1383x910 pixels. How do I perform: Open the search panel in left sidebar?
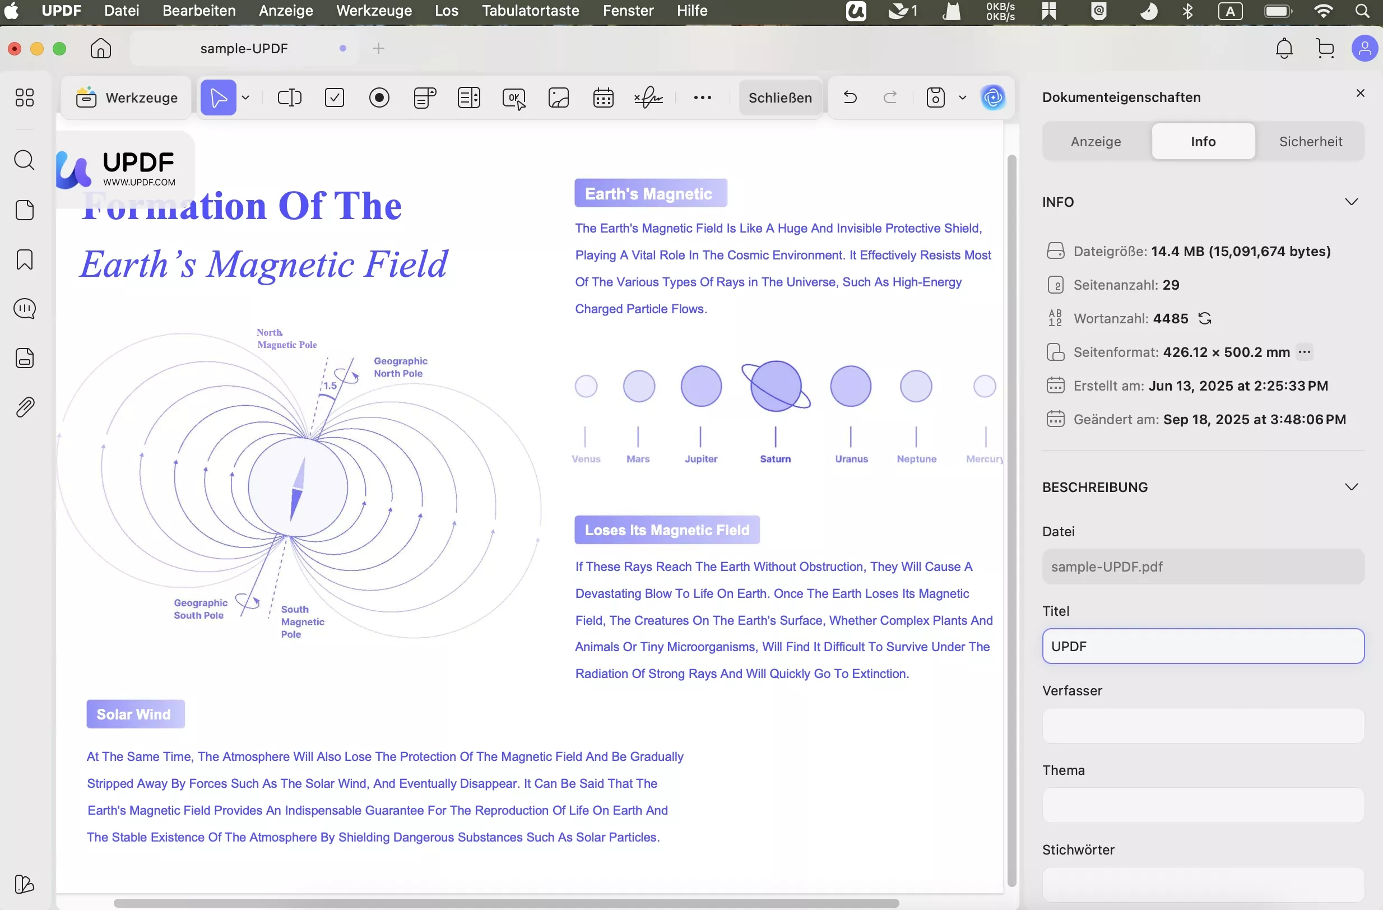[25, 160]
